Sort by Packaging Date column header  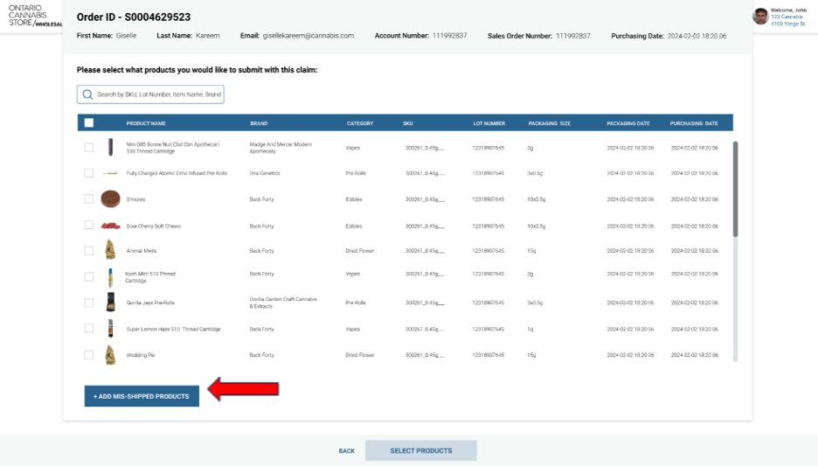(x=628, y=123)
